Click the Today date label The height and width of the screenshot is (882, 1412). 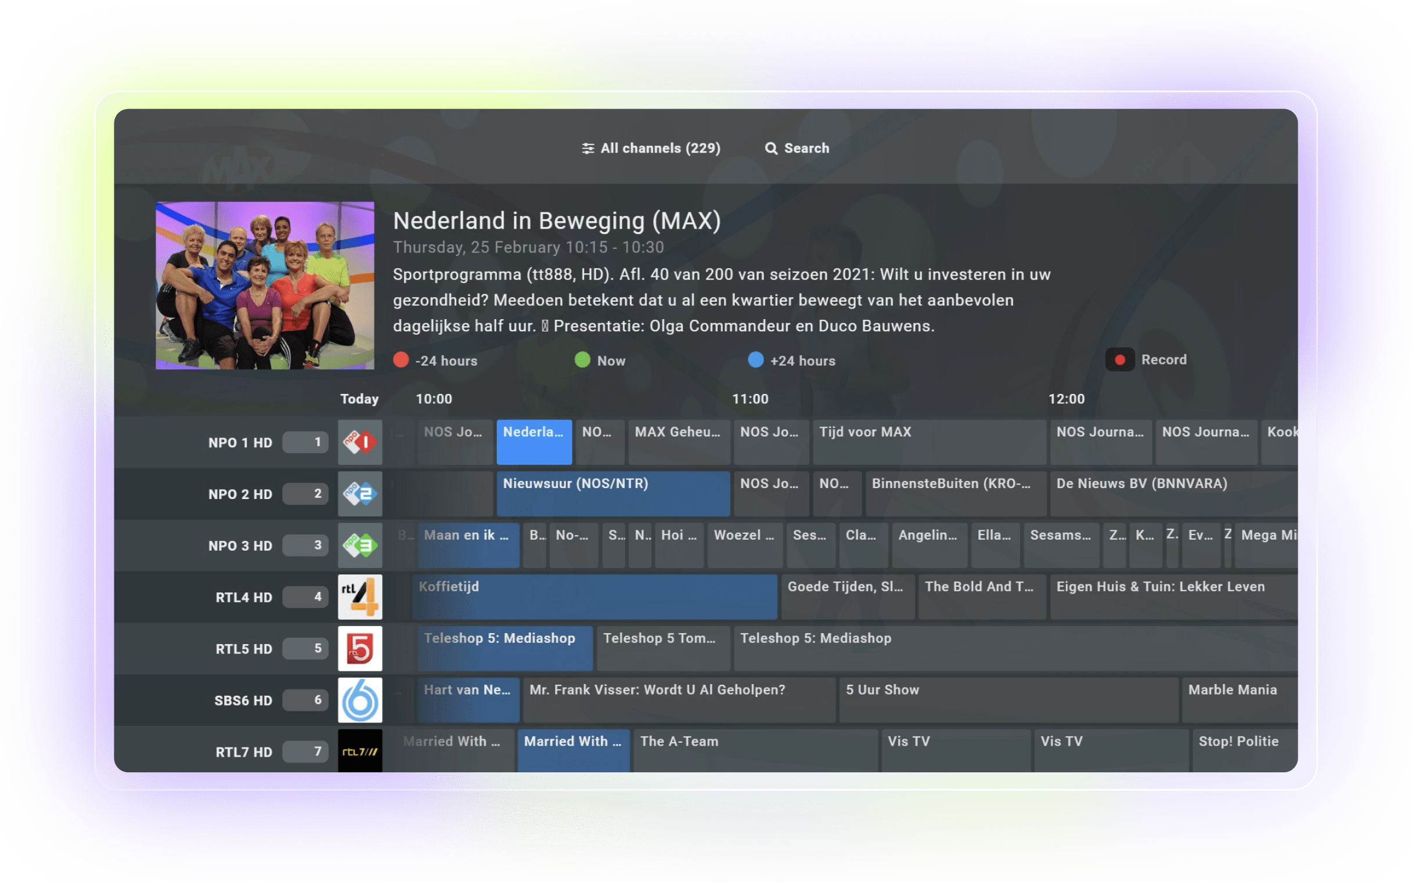click(x=359, y=399)
